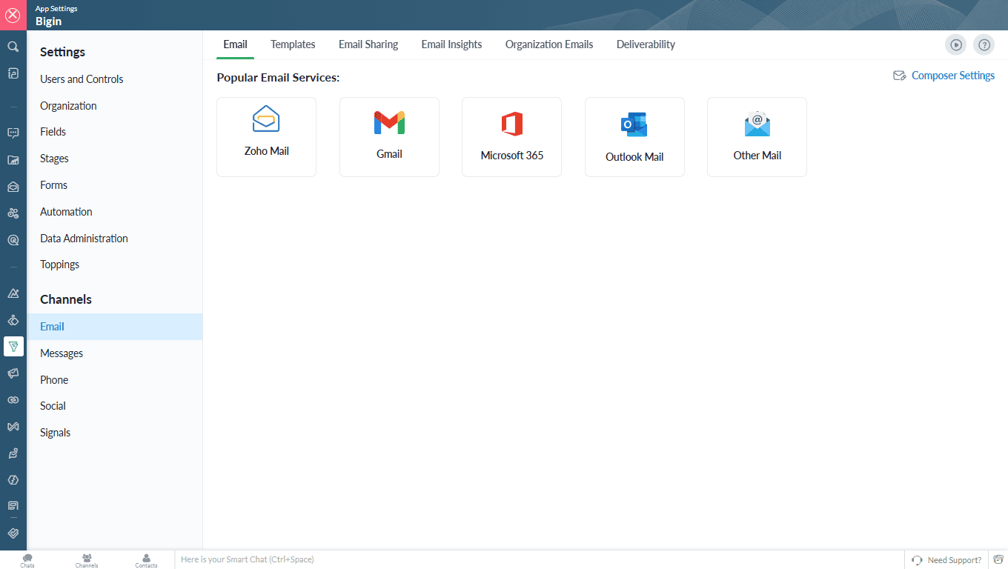Open the lightning-bolt hexagon app icon

(13, 480)
